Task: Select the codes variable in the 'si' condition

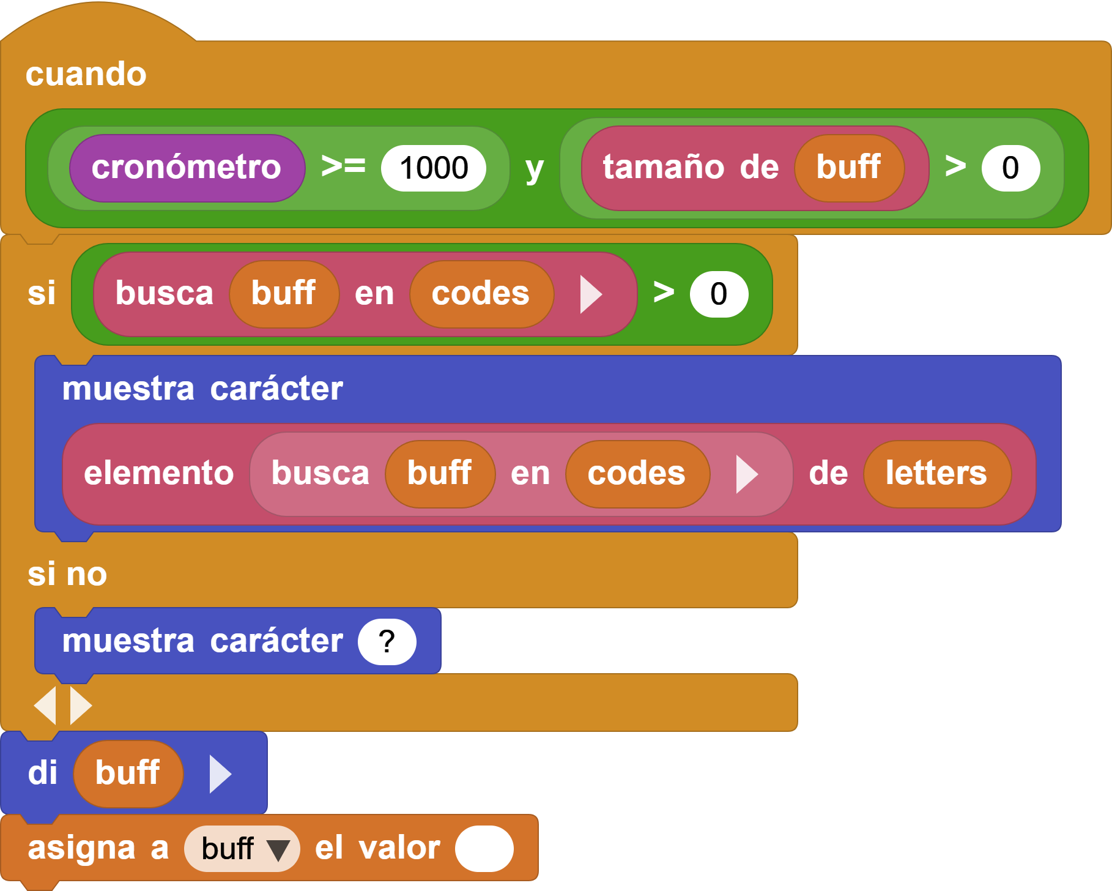Action: (x=481, y=294)
